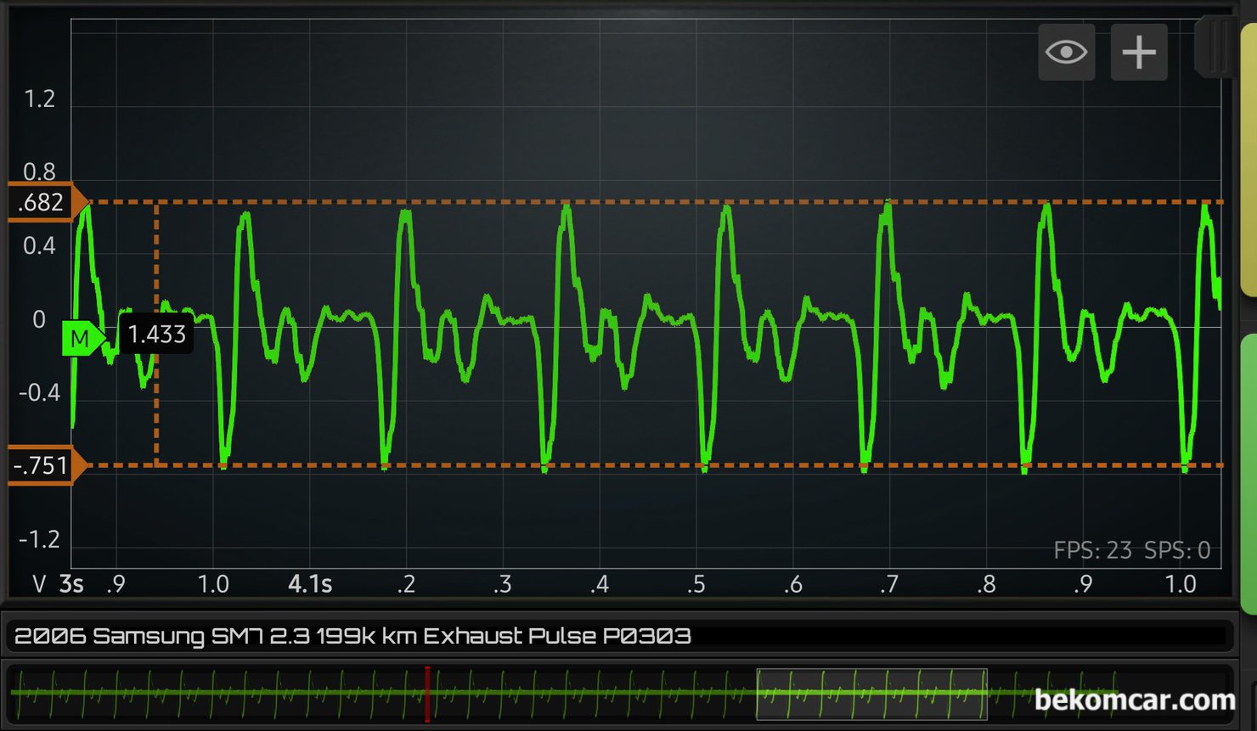
Task: Click the 4.1s time axis label
Action: click(x=310, y=584)
